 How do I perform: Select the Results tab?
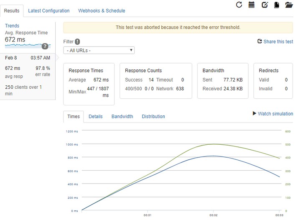12,11
